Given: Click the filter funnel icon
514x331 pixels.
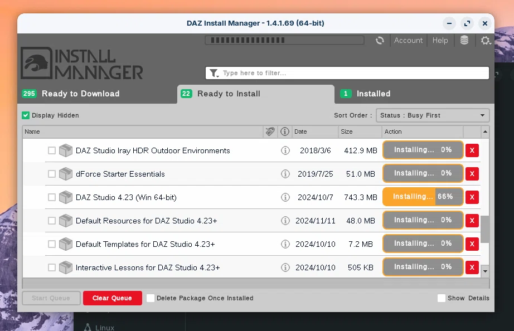Looking at the screenshot, I should [x=214, y=73].
